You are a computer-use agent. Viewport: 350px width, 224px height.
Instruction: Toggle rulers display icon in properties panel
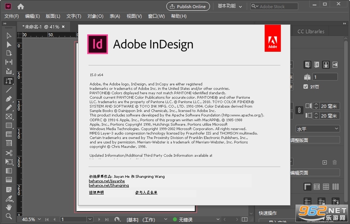click(307, 187)
